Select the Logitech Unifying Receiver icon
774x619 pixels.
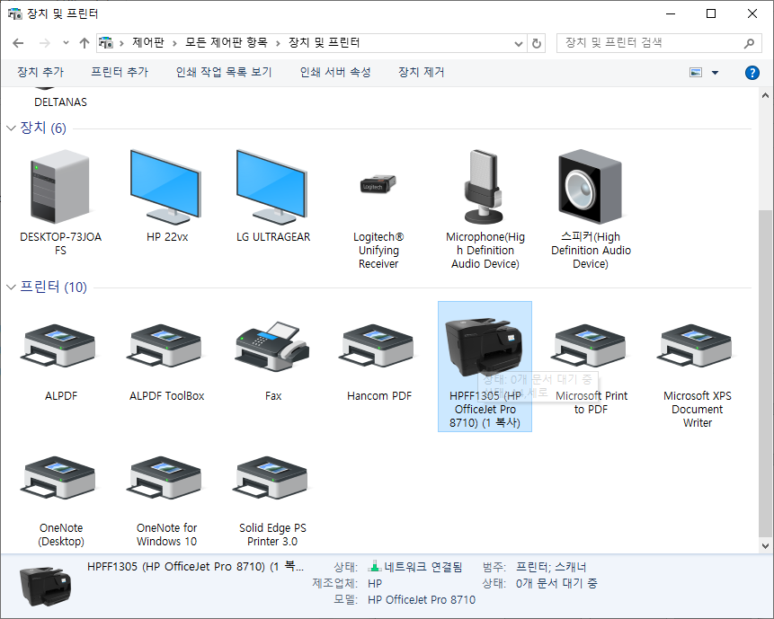tap(378, 184)
